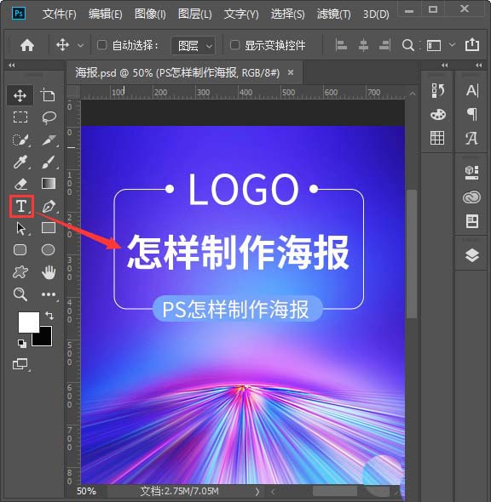Open the 图层 auto-select dropdown
This screenshot has width=491, height=502.
point(193,45)
